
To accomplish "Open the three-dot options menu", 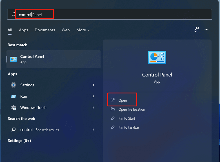I will tap(206, 29).
